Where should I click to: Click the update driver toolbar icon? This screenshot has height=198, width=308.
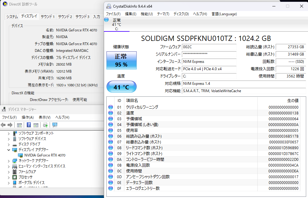click(45, 125)
